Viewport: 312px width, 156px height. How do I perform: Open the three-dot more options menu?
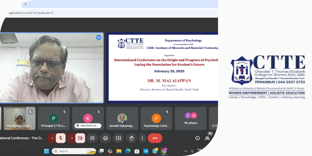[x=142, y=138]
